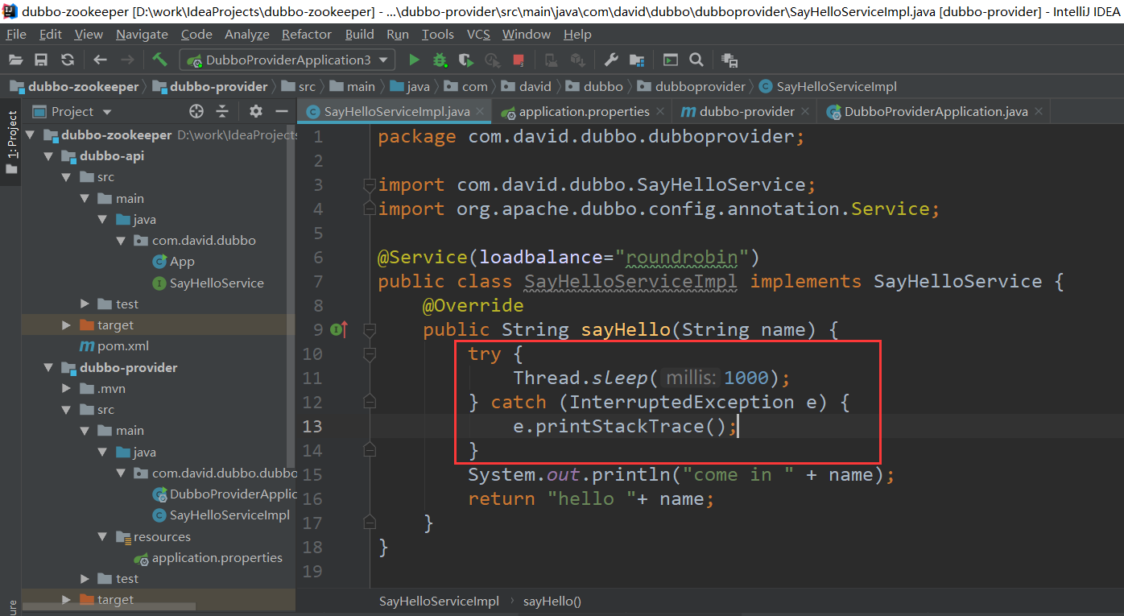Collapse the dubbo-api module node
Screen dimensions: 1124x616
pos(48,155)
